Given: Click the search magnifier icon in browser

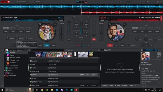Looking at the screenshot, I should pyautogui.click(x=30, y=50).
